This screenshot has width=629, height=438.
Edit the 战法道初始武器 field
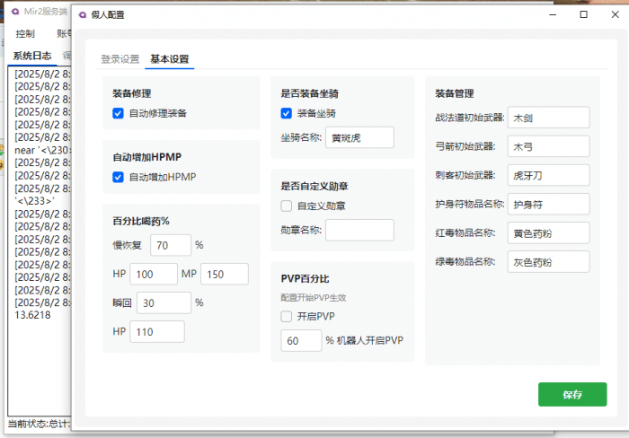coord(547,118)
